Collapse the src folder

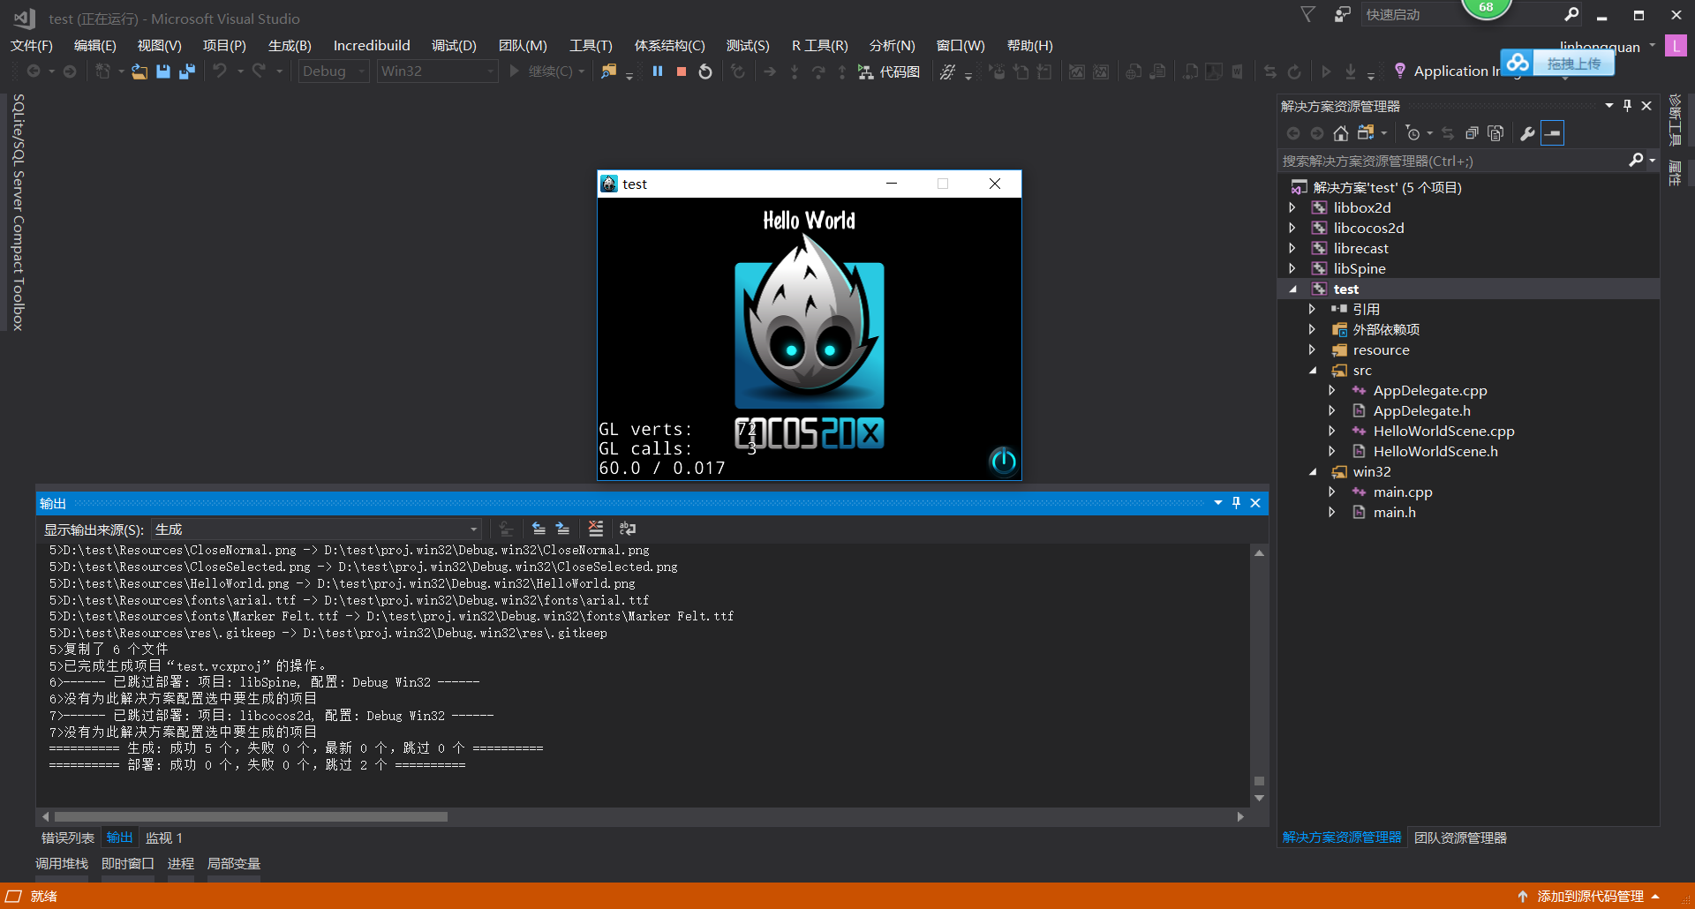tap(1313, 371)
